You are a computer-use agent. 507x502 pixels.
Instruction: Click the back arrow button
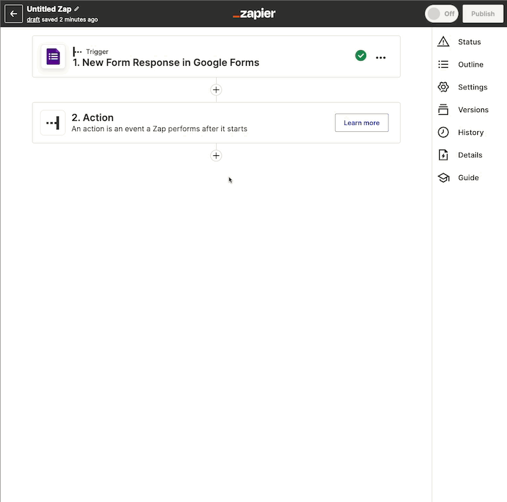13,13
